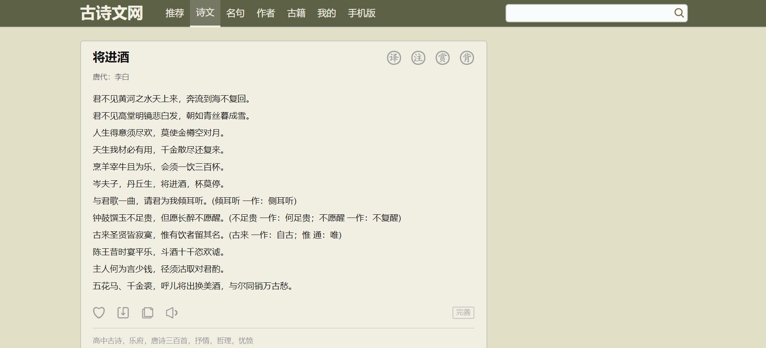Click the 注 annotation circle icon
This screenshot has width=766, height=348.
coord(418,58)
